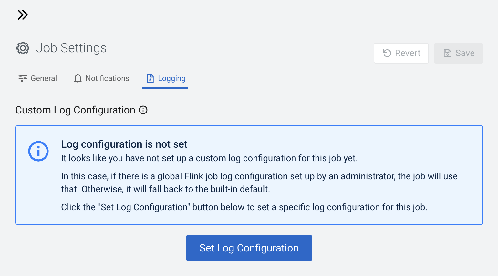498x276 pixels.
Task: Click the sliders icon on General tab
Action: [x=23, y=78]
